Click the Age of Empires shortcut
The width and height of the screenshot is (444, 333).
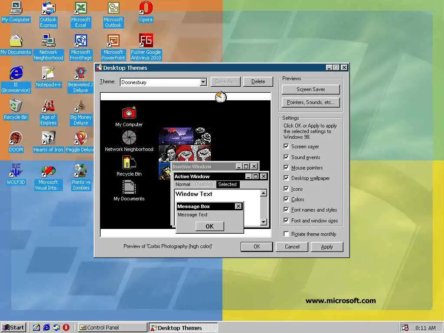click(x=49, y=112)
